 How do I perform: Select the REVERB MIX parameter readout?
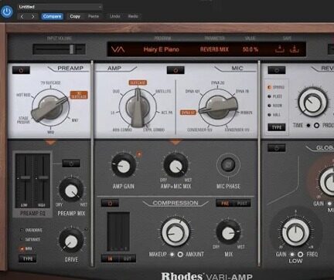214,49
